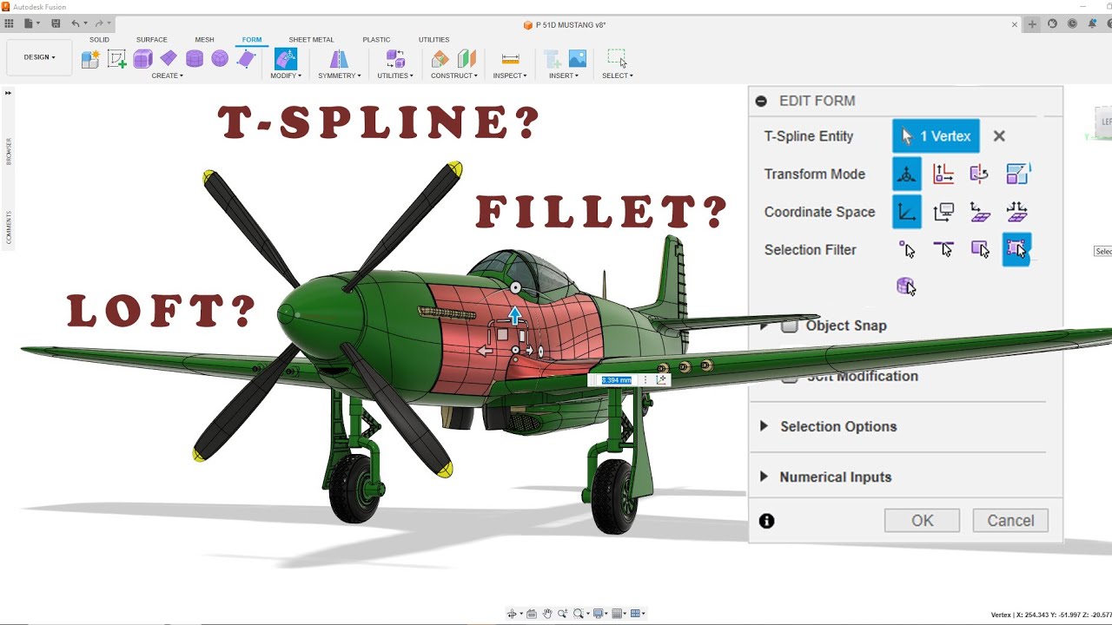Click the Insert Canvas image icon

tap(578, 58)
